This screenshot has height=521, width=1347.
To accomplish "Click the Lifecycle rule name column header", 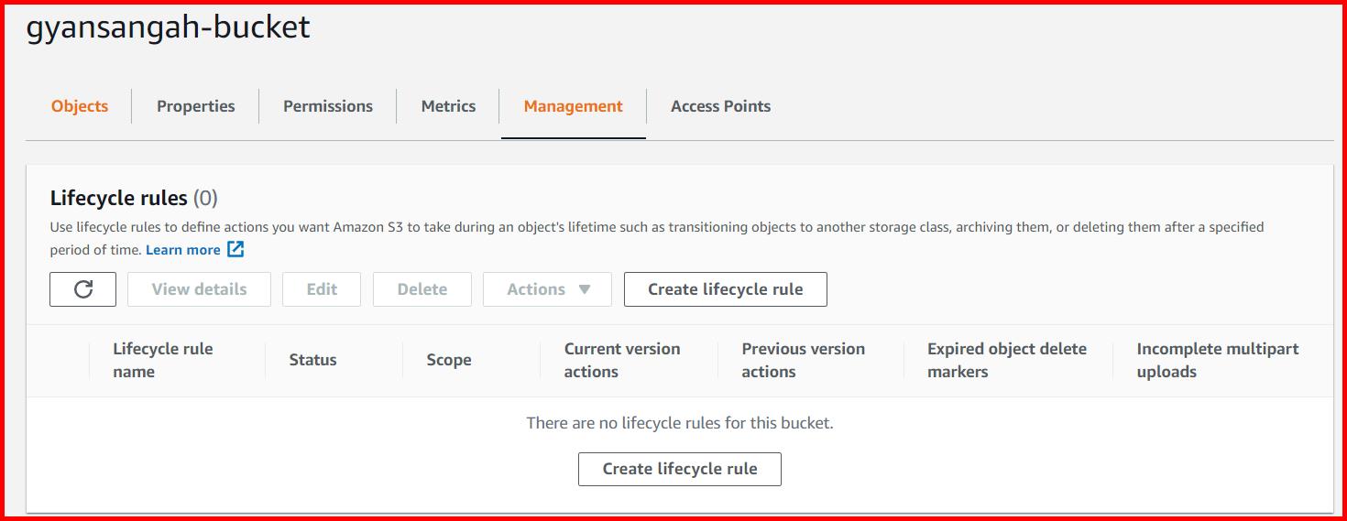I will [x=163, y=360].
